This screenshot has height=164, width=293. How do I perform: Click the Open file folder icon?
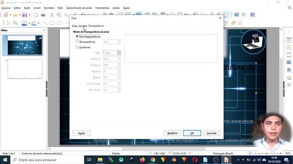[15, 15]
